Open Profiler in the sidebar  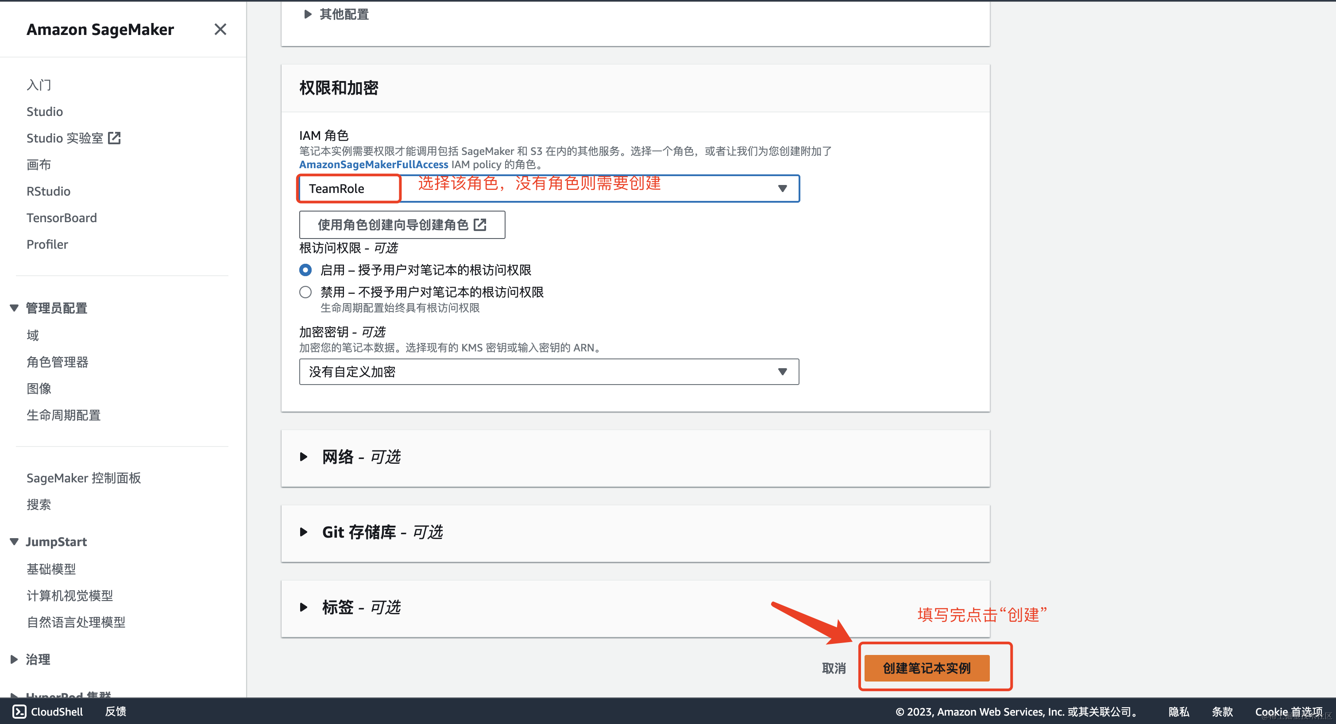tap(47, 244)
